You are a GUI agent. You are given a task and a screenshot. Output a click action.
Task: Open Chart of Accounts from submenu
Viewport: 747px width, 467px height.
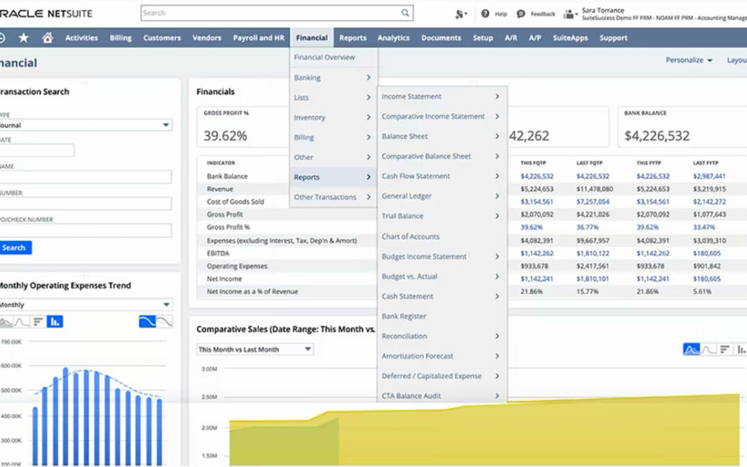pyautogui.click(x=410, y=237)
